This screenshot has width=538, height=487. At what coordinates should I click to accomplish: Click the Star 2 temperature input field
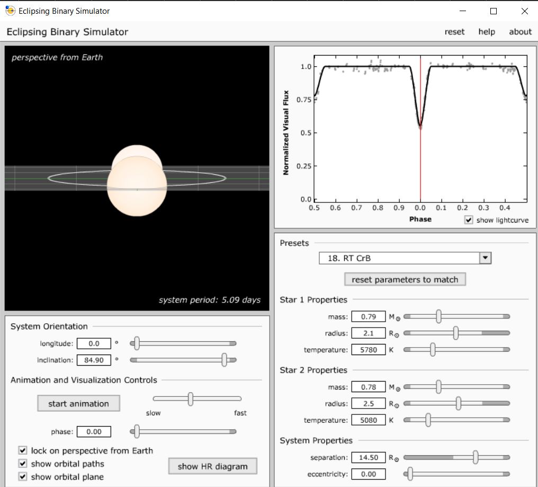[369, 420]
